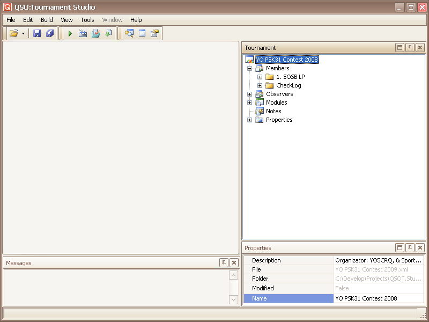Click the document with green down-arrow icon
The image size is (429, 322).
(x=108, y=33)
